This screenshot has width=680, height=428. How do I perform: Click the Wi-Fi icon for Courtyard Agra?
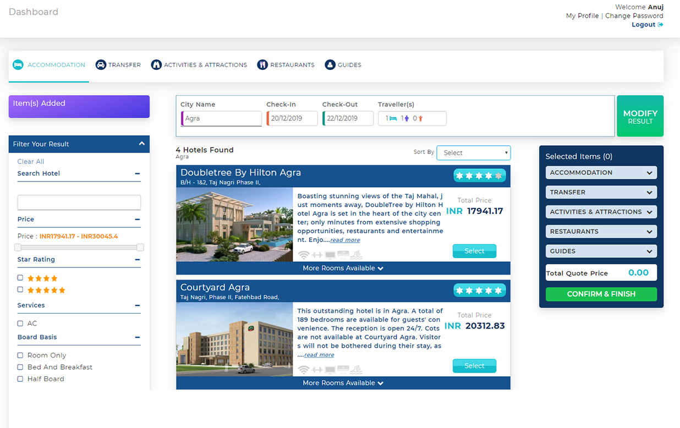tap(304, 370)
